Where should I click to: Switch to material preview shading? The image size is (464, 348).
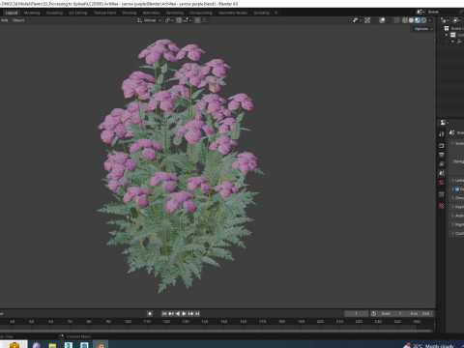click(x=418, y=20)
